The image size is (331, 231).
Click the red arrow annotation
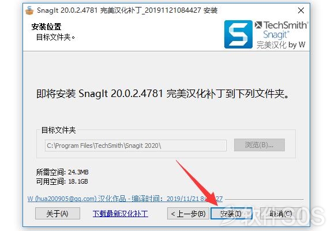197,183
